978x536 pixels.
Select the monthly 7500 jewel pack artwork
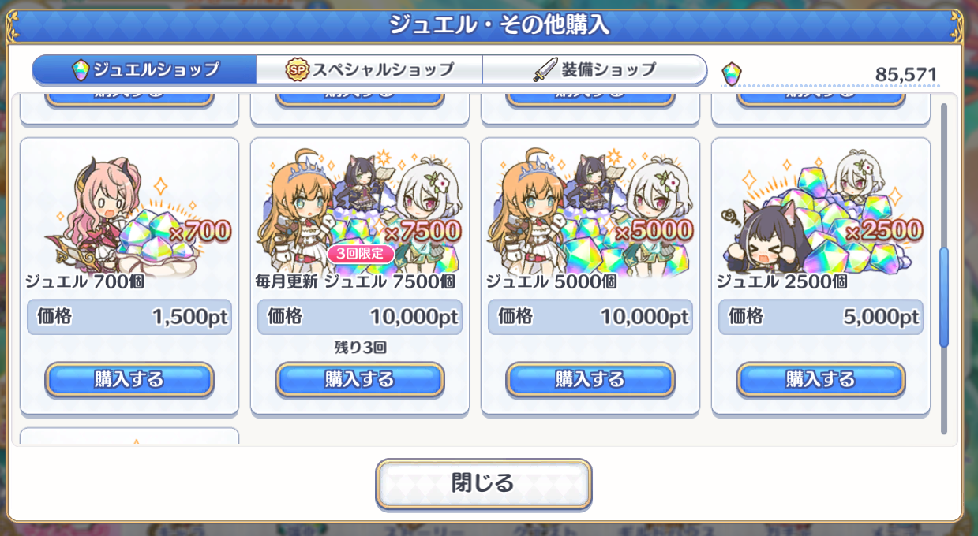point(359,207)
